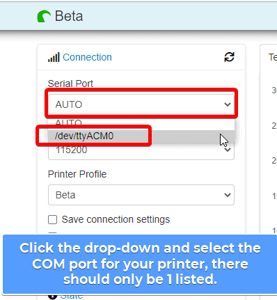Click the chevron arrow on Serial Port selector
Screen dimensions: 277x300
pos(228,104)
